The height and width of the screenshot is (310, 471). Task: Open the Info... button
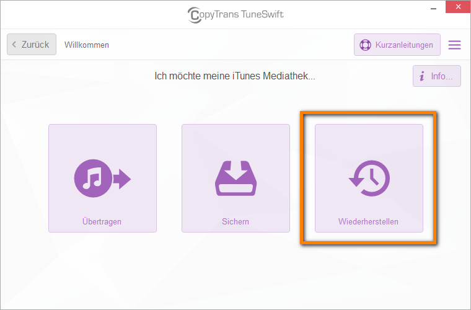(x=437, y=76)
